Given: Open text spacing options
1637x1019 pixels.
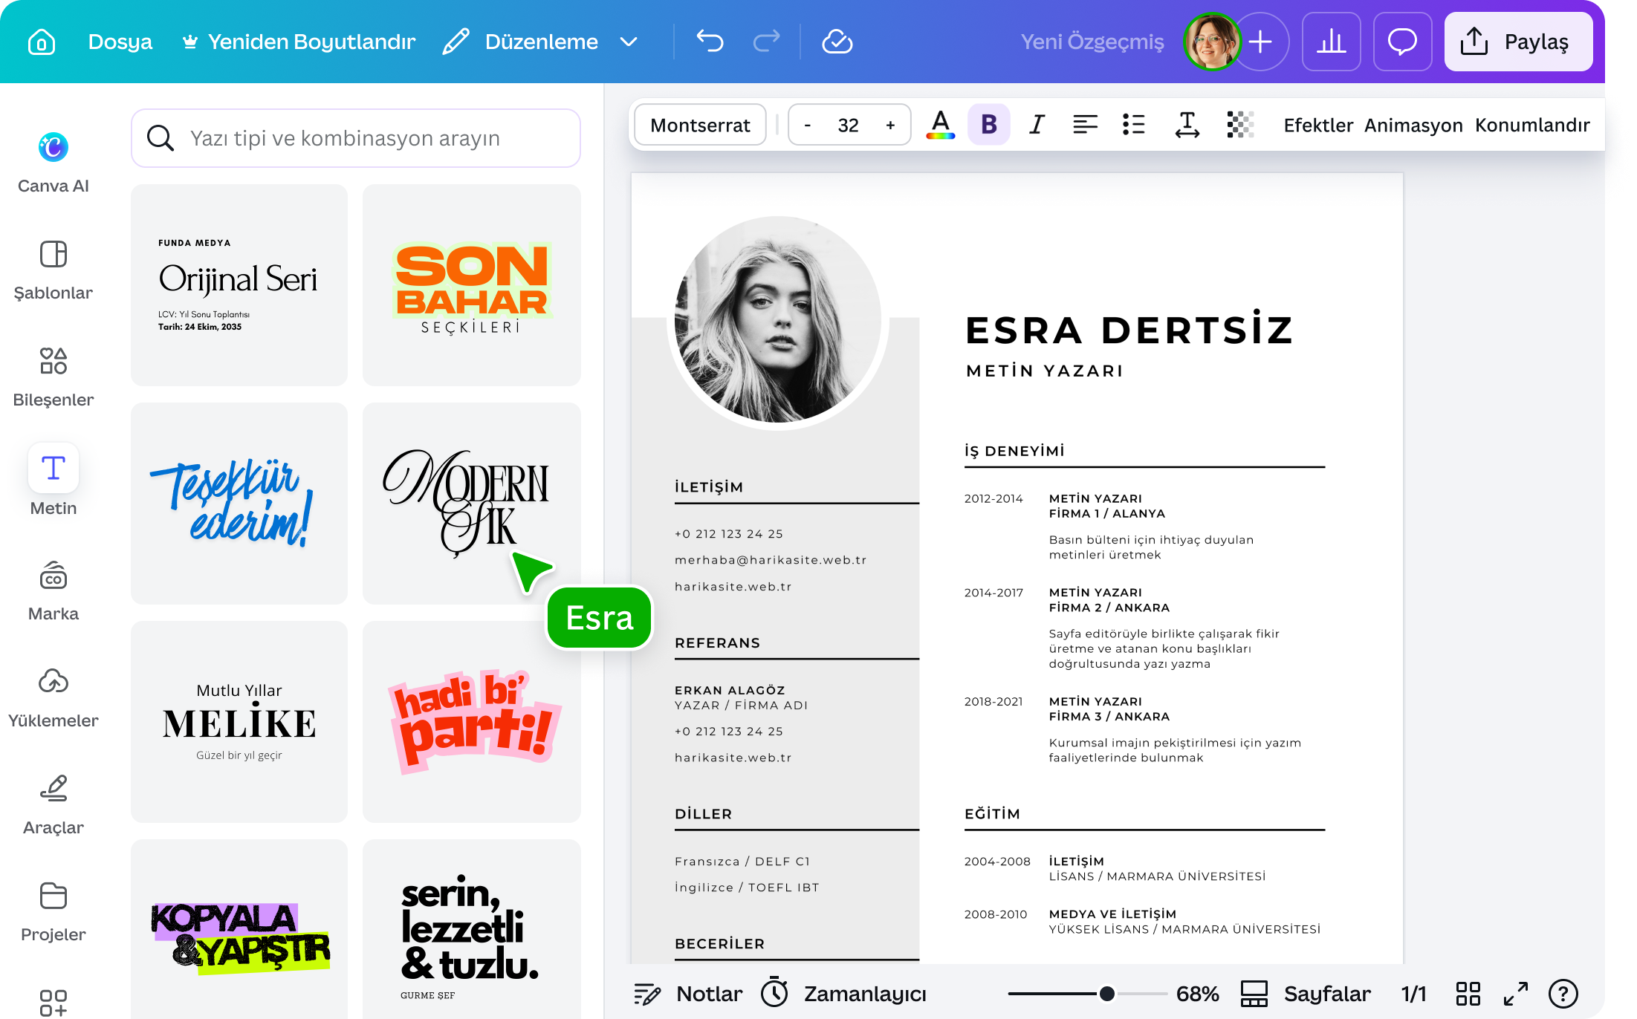Looking at the screenshot, I should 1187,125.
